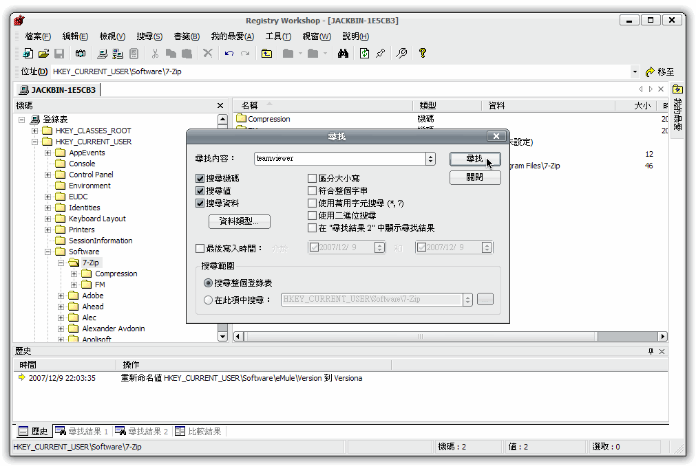Click the Refresh toolbar icon
The height and width of the screenshot is (466, 696).
coord(363,53)
